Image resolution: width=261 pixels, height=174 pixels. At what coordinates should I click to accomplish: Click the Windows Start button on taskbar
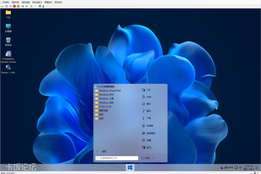coord(130,168)
